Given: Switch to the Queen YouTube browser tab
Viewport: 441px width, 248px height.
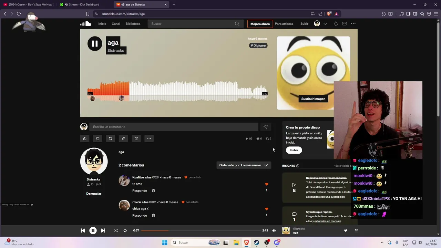Looking at the screenshot, I should pyautogui.click(x=28, y=4).
